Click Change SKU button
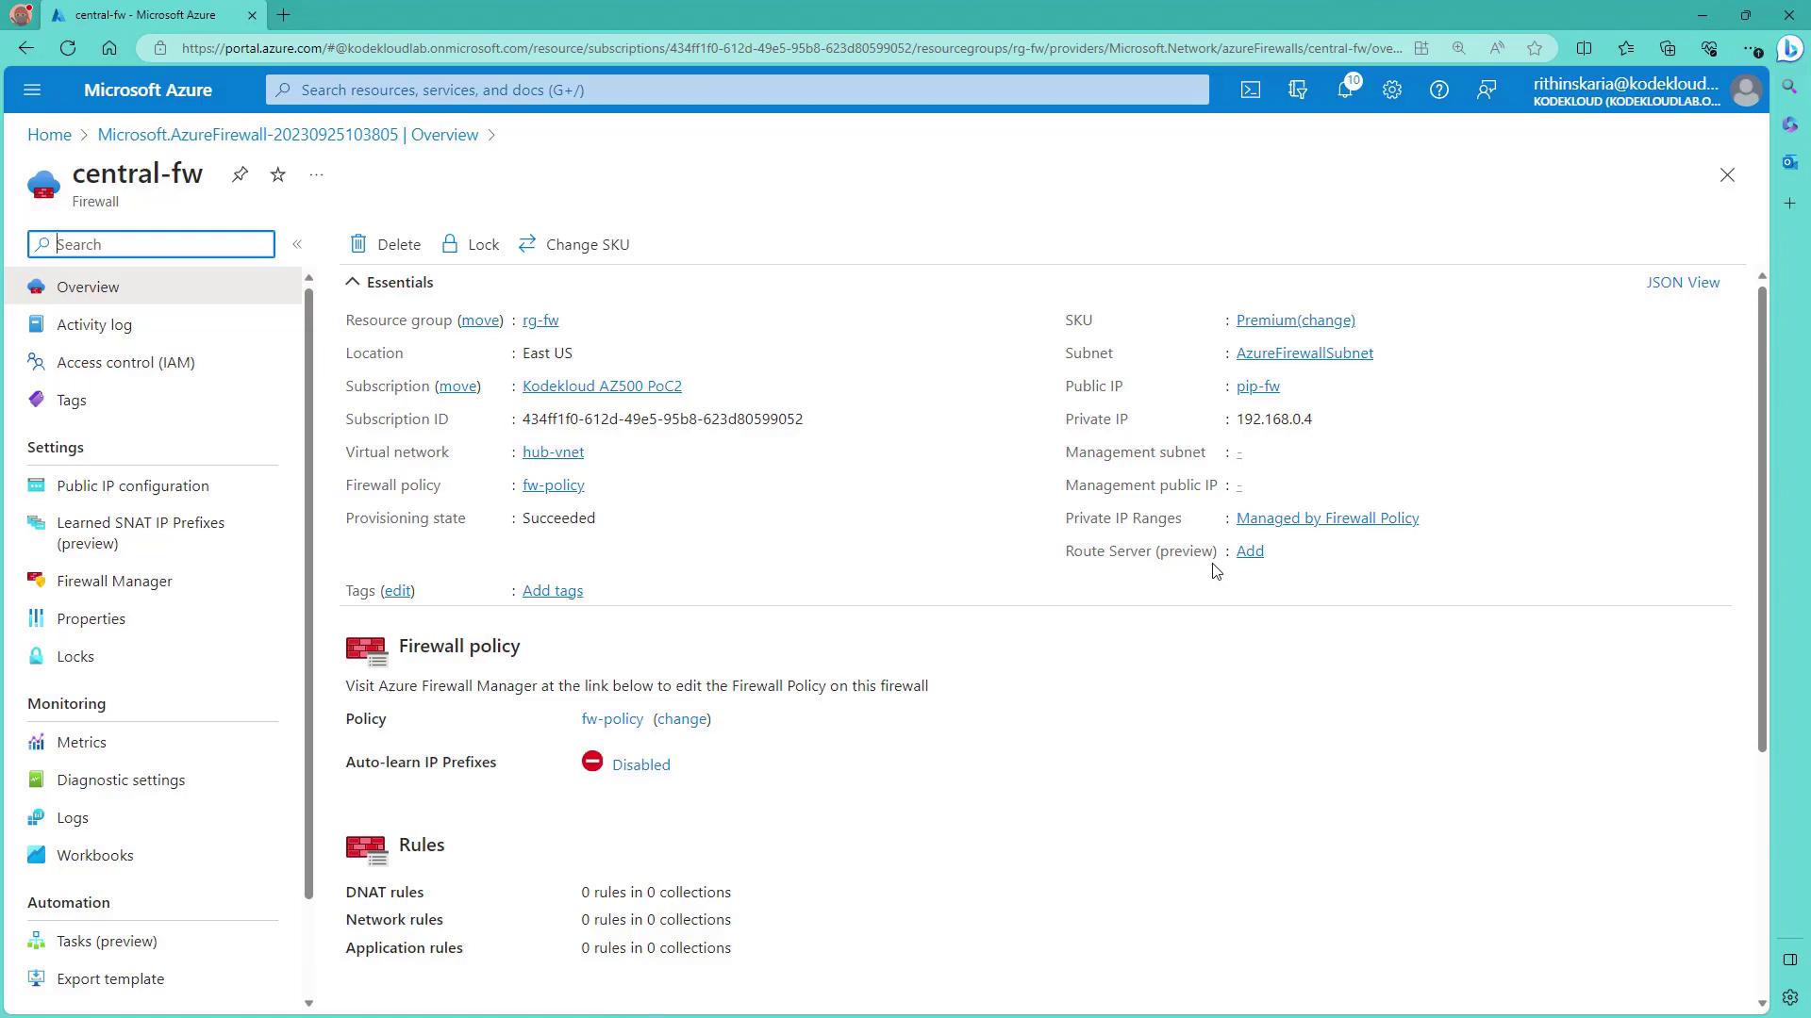Viewport: 1811px width, 1018px height. click(574, 244)
